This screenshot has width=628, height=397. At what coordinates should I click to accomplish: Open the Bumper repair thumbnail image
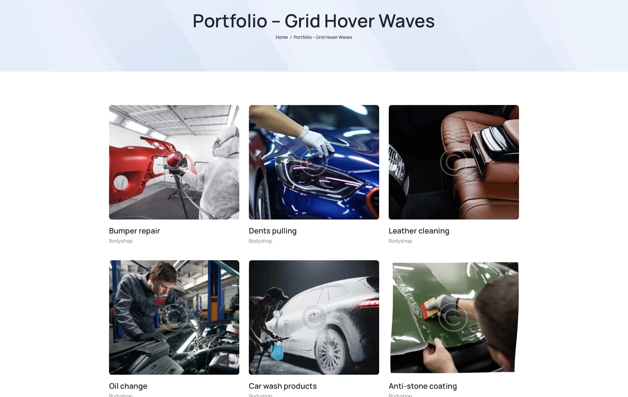coord(174,162)
